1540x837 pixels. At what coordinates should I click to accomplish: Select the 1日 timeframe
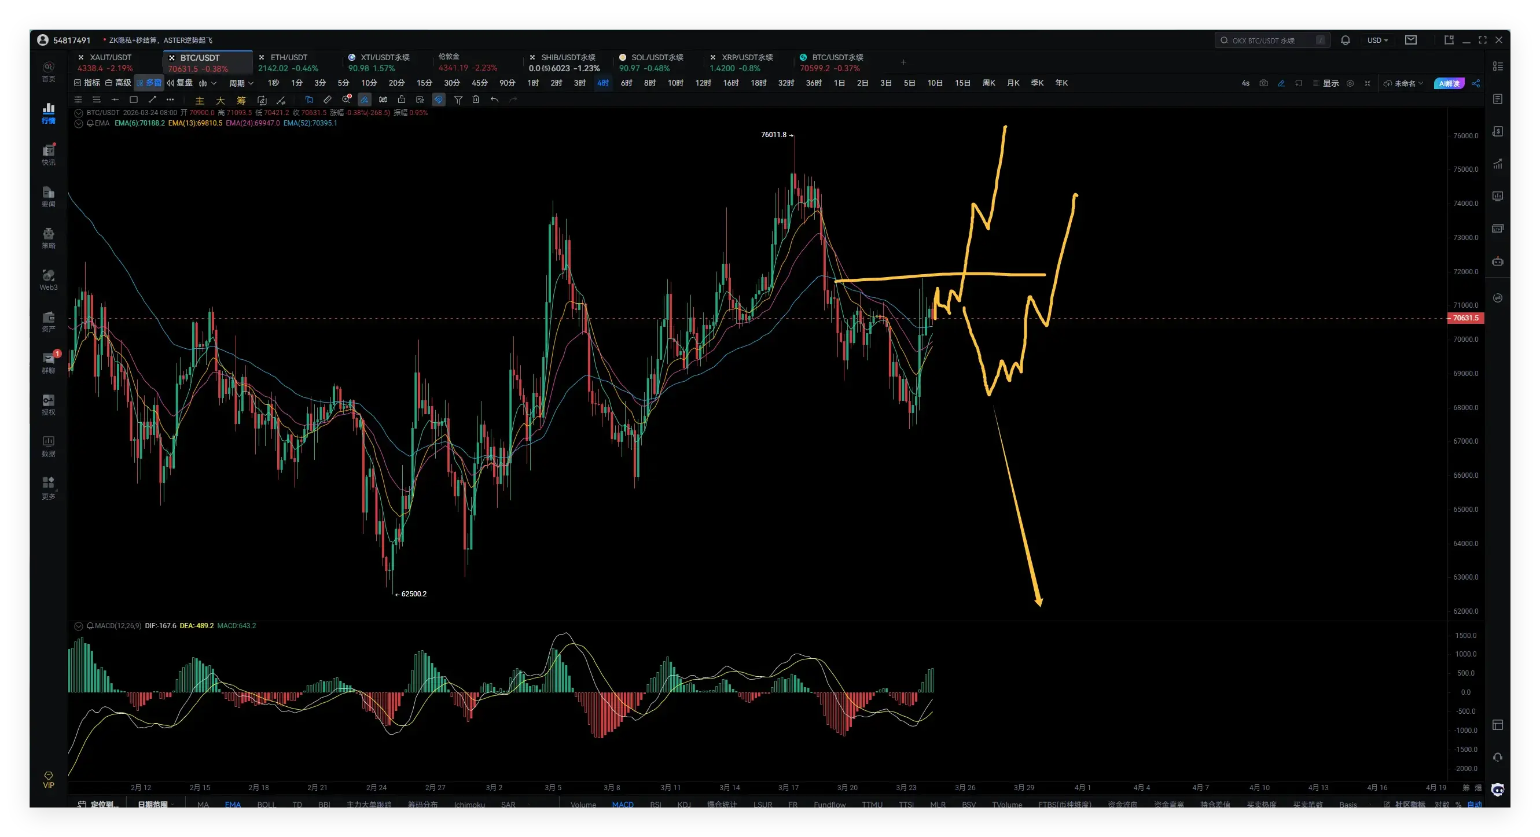839,83
